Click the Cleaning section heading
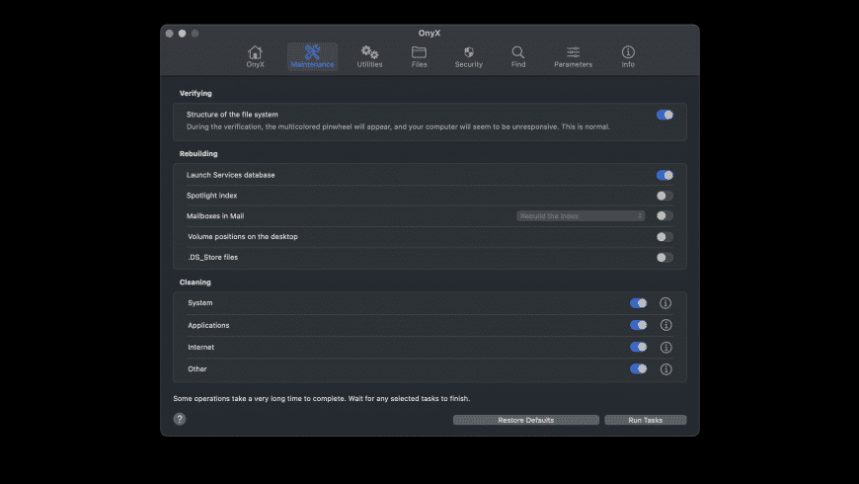 [x=195, y=282]
